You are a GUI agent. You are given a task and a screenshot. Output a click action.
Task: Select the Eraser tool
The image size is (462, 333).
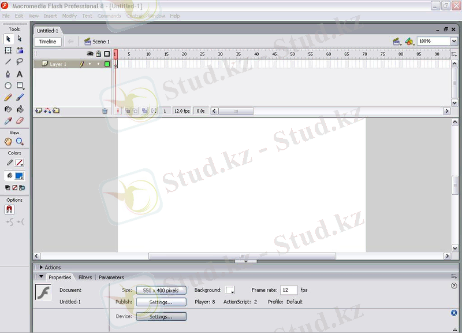(20, 121)
